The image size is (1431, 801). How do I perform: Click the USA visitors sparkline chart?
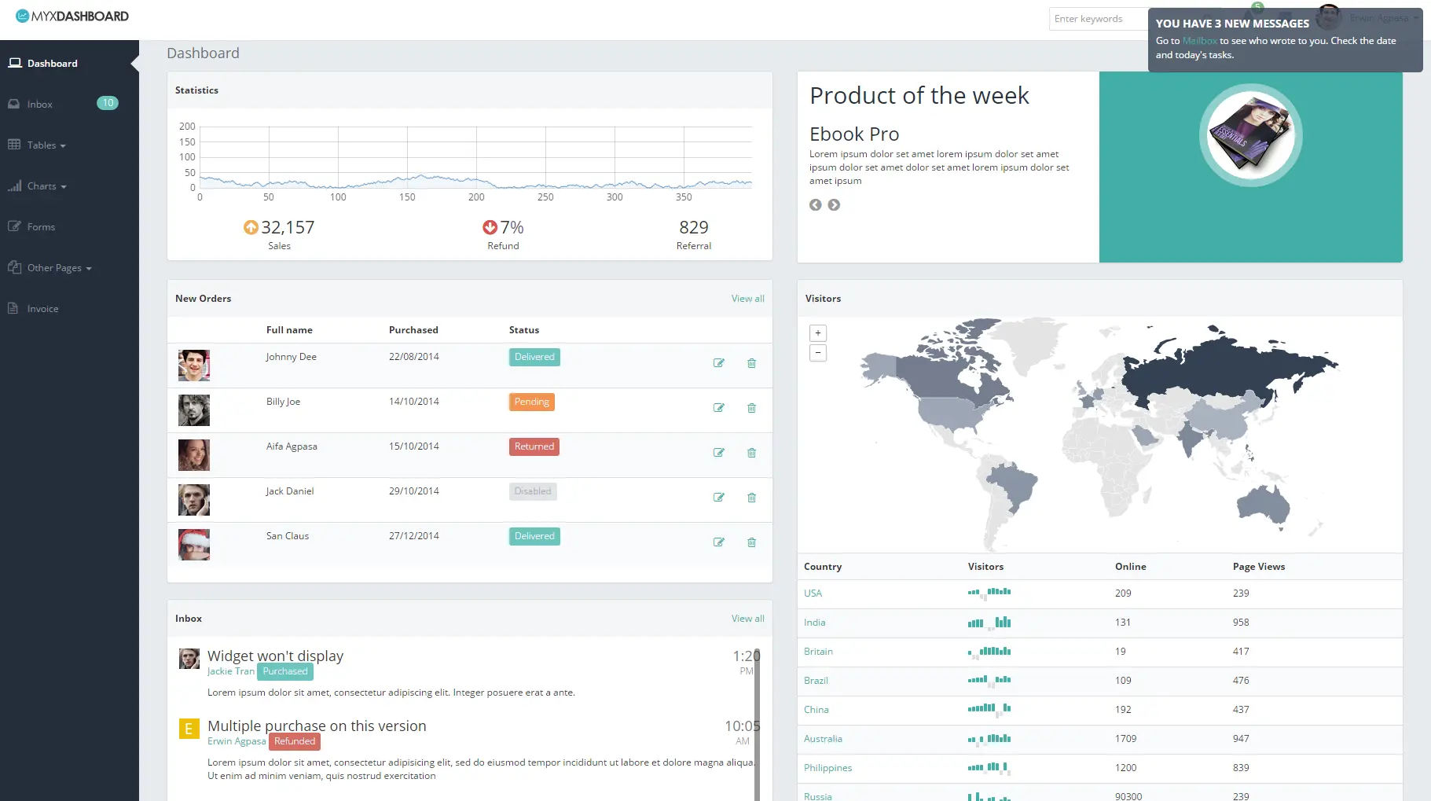(x=989, y=593)
